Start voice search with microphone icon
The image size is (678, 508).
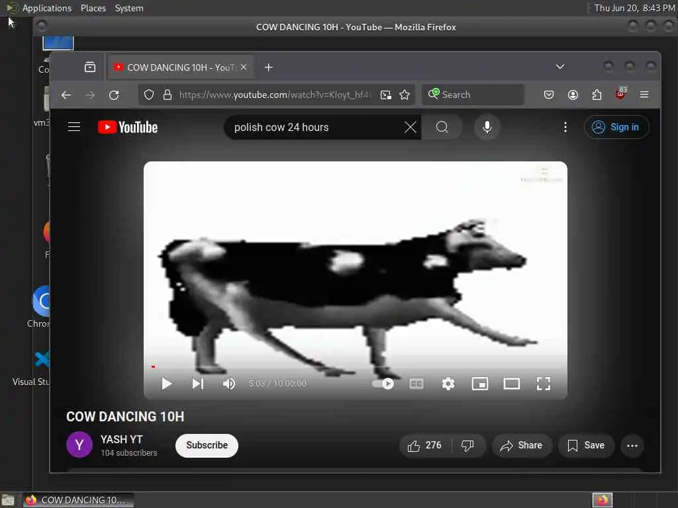[487, 127]
